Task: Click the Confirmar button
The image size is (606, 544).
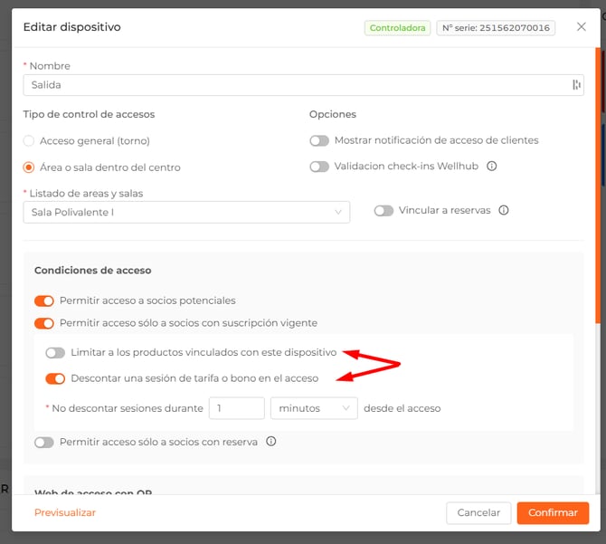Action: [553, 512]
